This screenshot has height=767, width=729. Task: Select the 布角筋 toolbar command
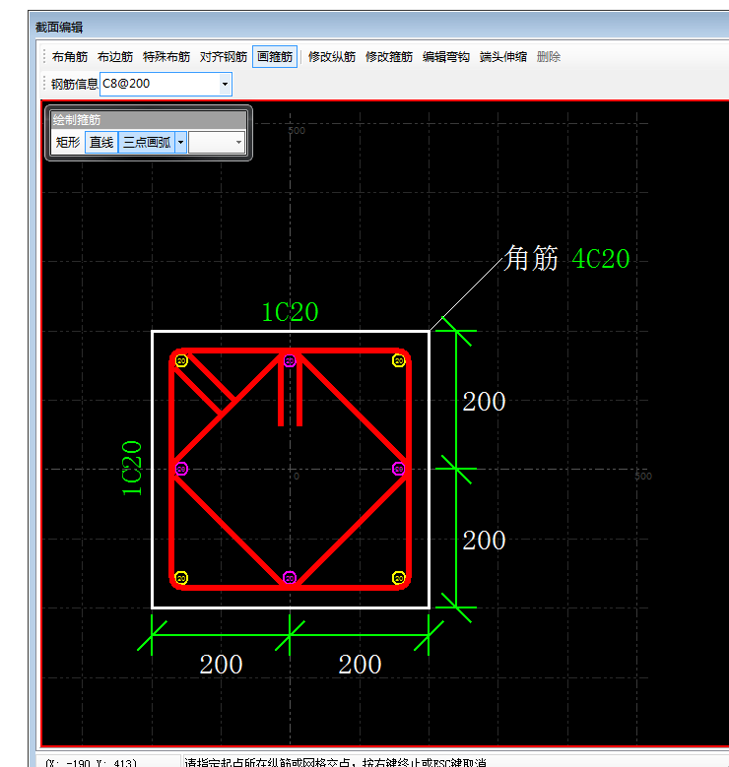click(70, 57)
